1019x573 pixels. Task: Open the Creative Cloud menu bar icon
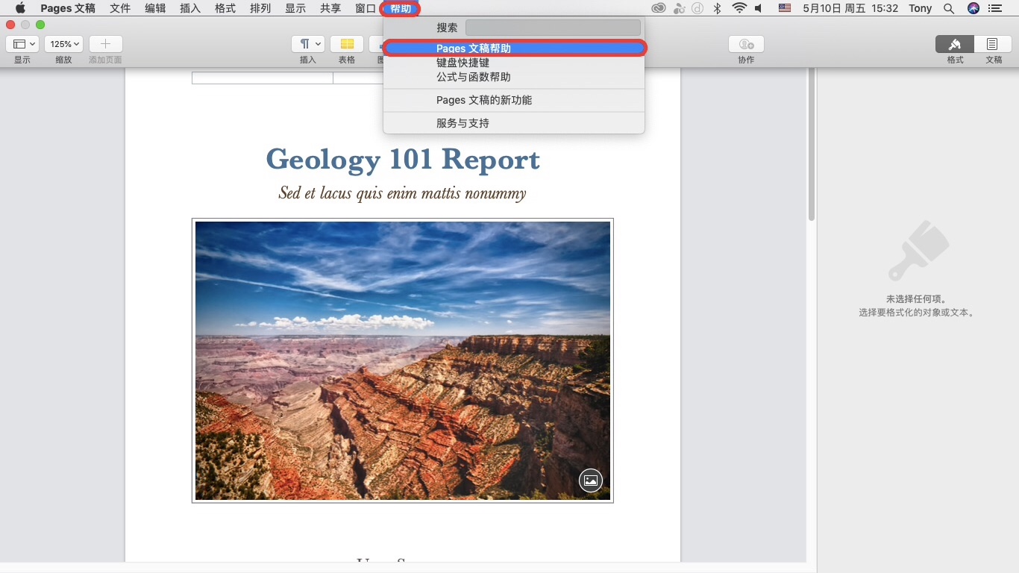tap(658, 8)
